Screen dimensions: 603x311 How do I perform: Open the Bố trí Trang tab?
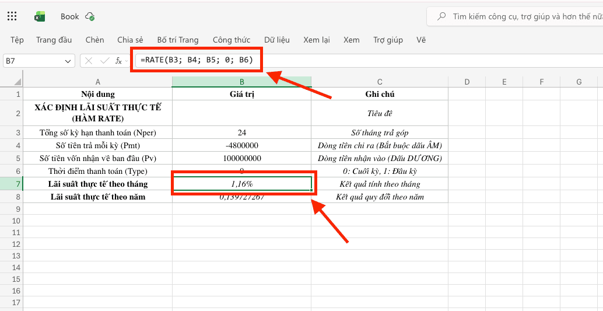(x=178, y=40)
